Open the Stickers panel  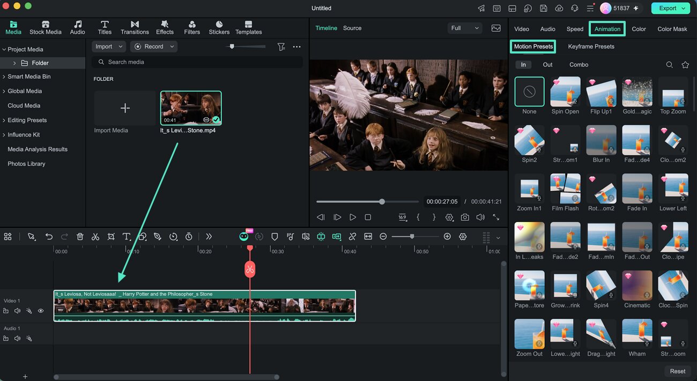click(219, 28)
